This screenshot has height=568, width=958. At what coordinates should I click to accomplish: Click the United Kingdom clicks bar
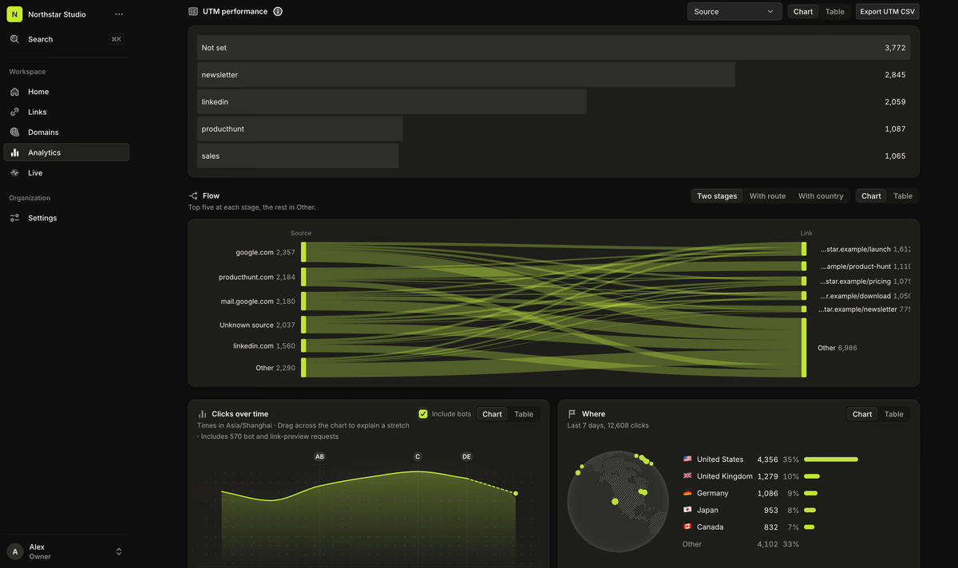coord(812,476)
